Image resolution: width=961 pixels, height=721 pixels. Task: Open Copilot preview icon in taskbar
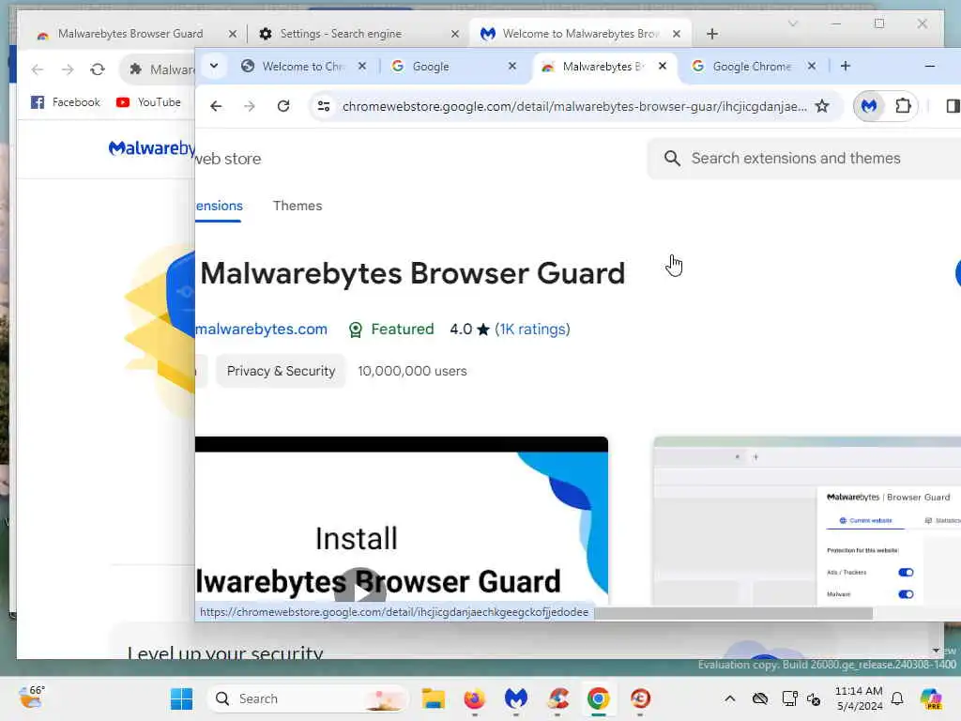click(x=931, y=698)
